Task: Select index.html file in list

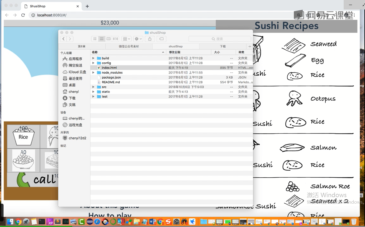Action: 109,68
